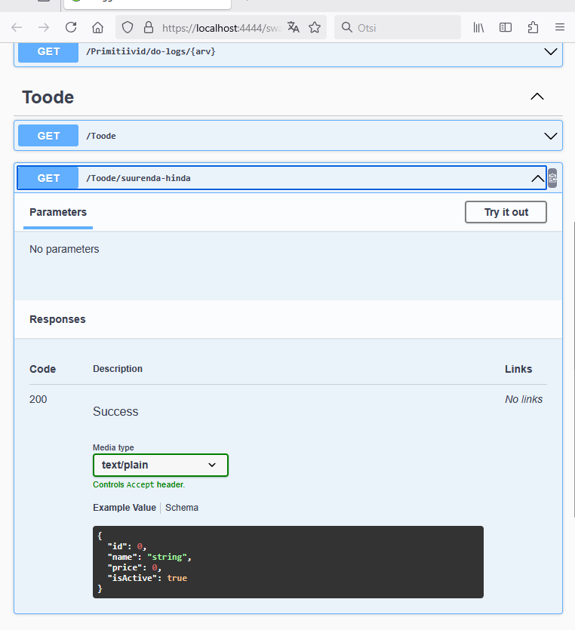Bookmark this page with the star
575x630 pixels.
pyautogui.click(x=315, y=28)
